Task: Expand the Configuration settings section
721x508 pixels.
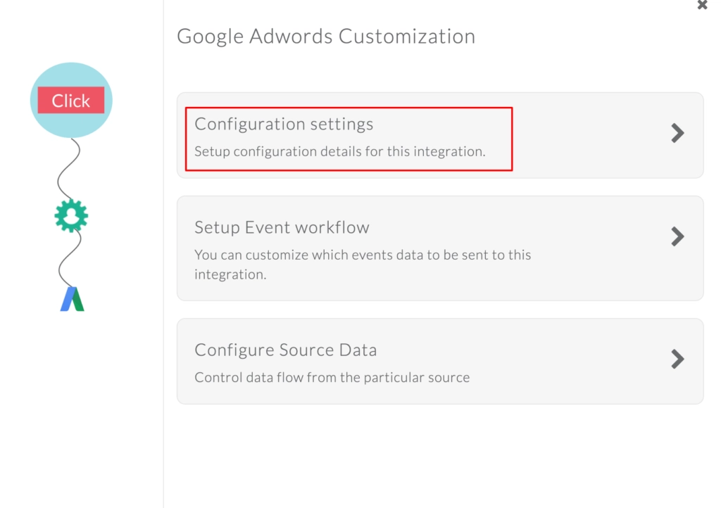Action: 440,134
